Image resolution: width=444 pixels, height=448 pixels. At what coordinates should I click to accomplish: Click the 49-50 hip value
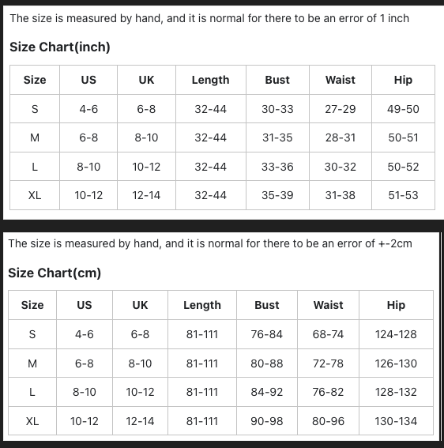pos(403,109)
